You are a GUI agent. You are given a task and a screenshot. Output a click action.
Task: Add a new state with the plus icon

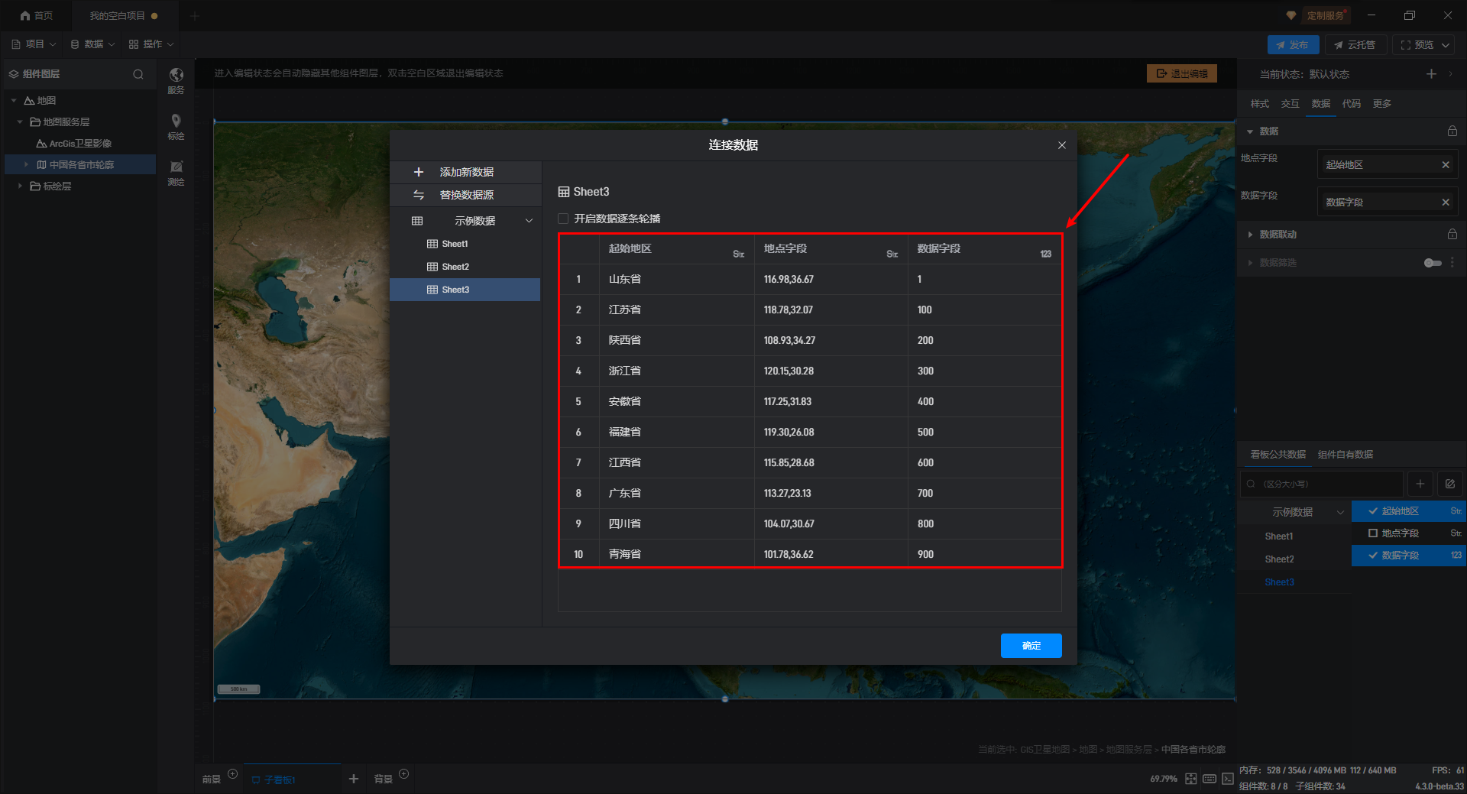[1431, 74]
